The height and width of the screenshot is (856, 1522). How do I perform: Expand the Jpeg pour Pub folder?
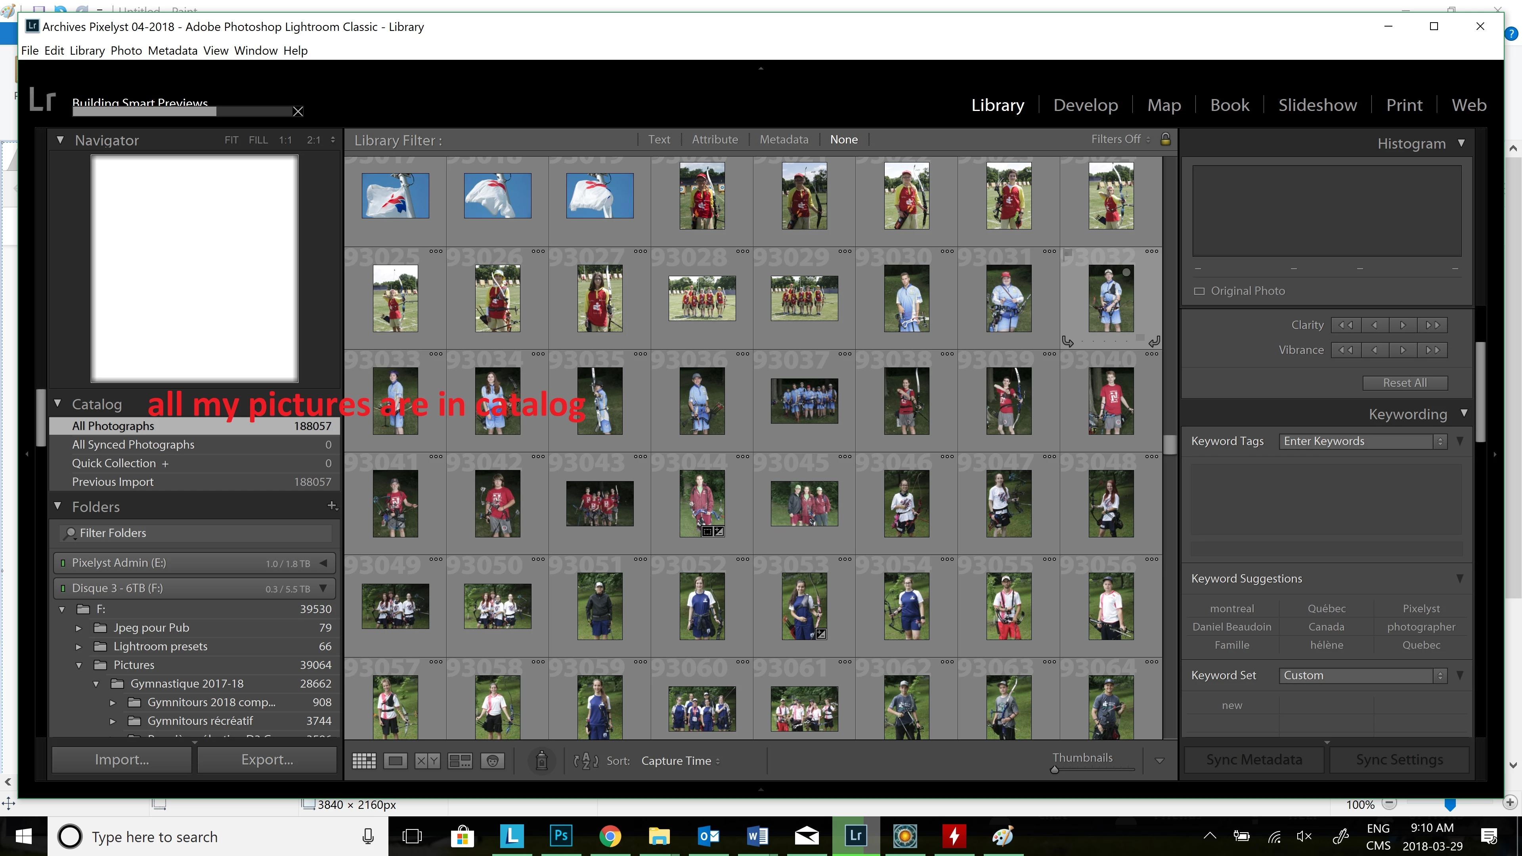[78, 628]
